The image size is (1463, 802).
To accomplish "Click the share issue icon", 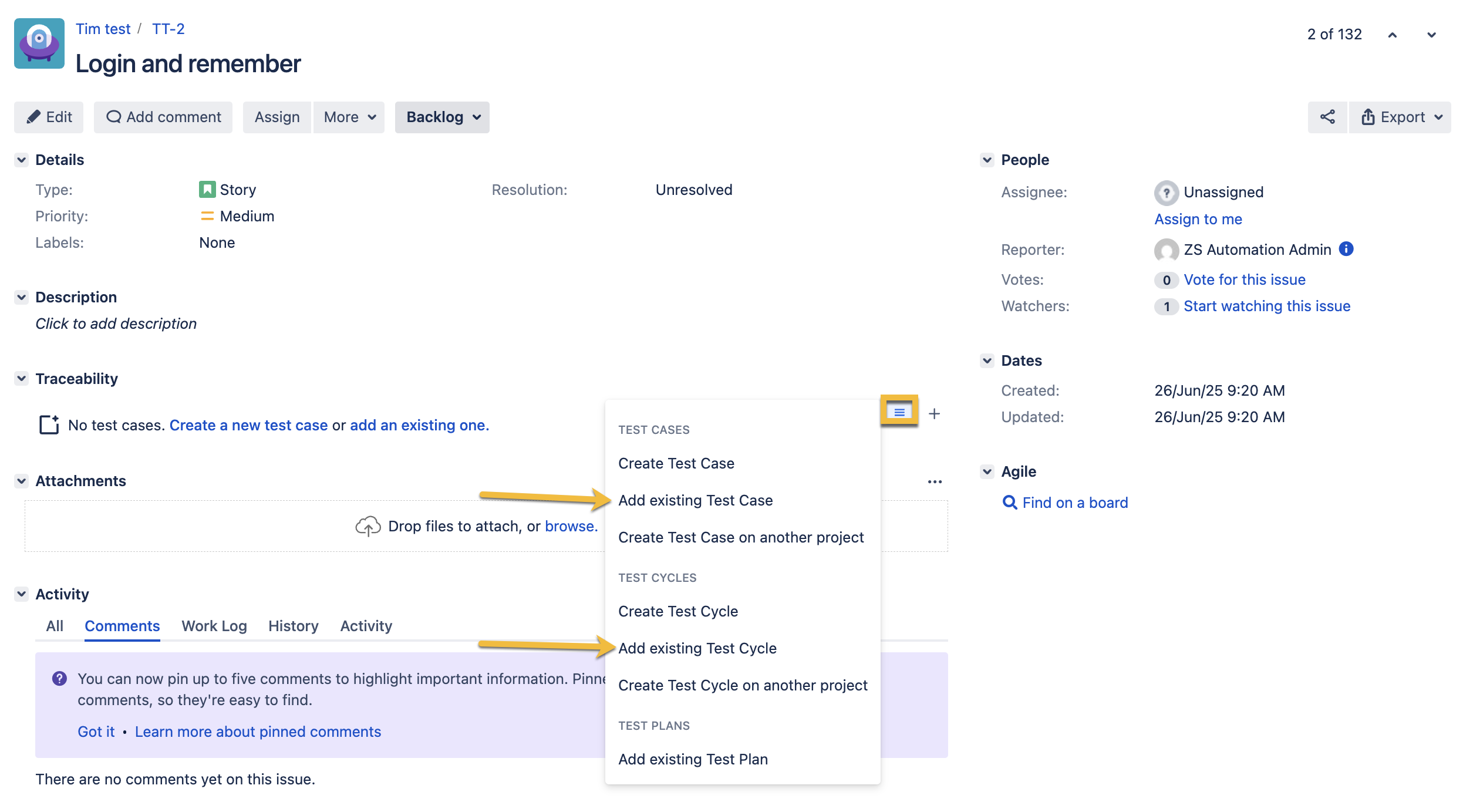I will 1327,117.
